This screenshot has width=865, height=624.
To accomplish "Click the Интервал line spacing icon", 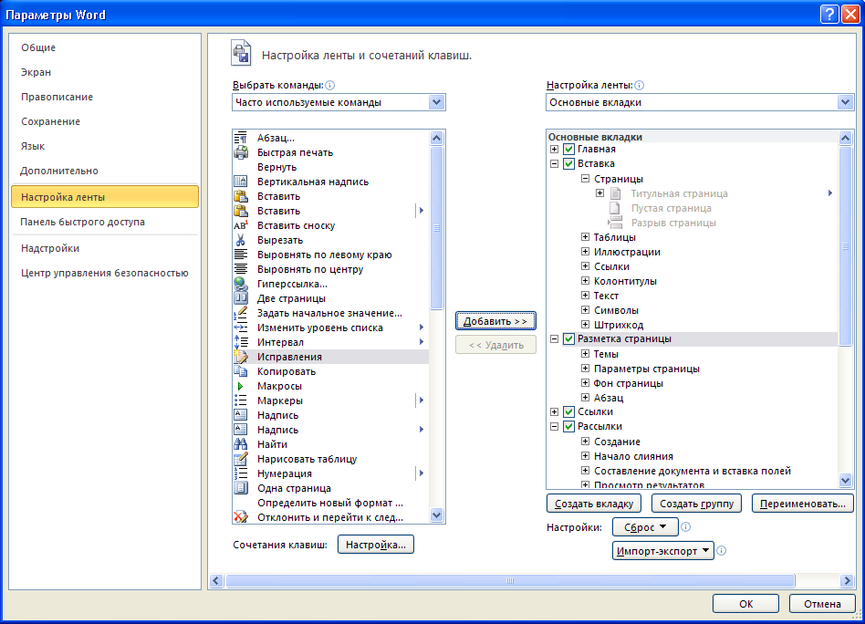I will tap(241, 342).
